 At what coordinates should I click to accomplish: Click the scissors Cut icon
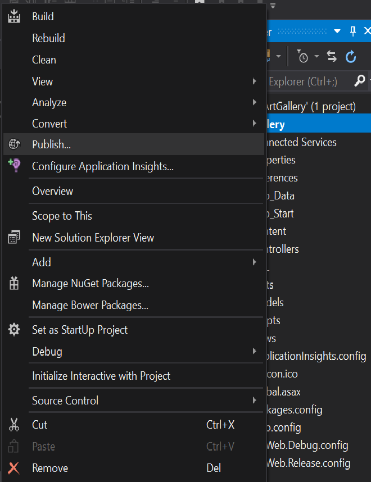pyautogui.click(x=14, y=425)
